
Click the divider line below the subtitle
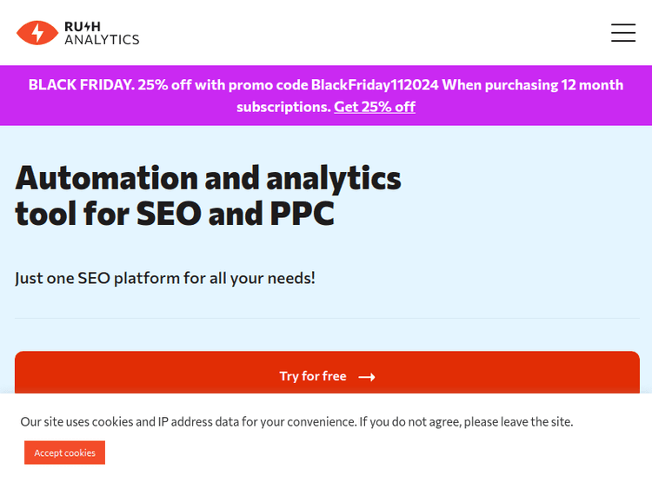[x=326, y=318]
